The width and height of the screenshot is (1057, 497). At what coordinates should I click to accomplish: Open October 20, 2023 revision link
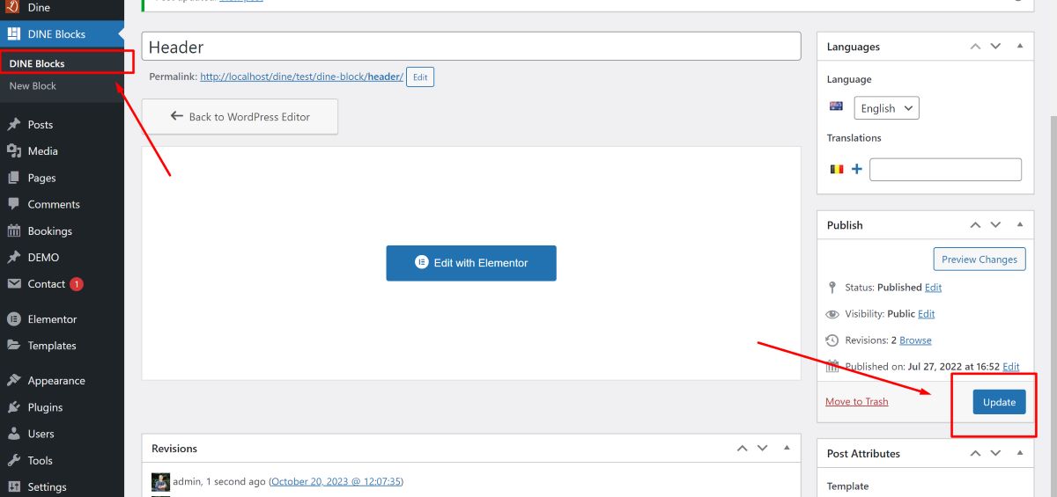click(x=336, y=481)
